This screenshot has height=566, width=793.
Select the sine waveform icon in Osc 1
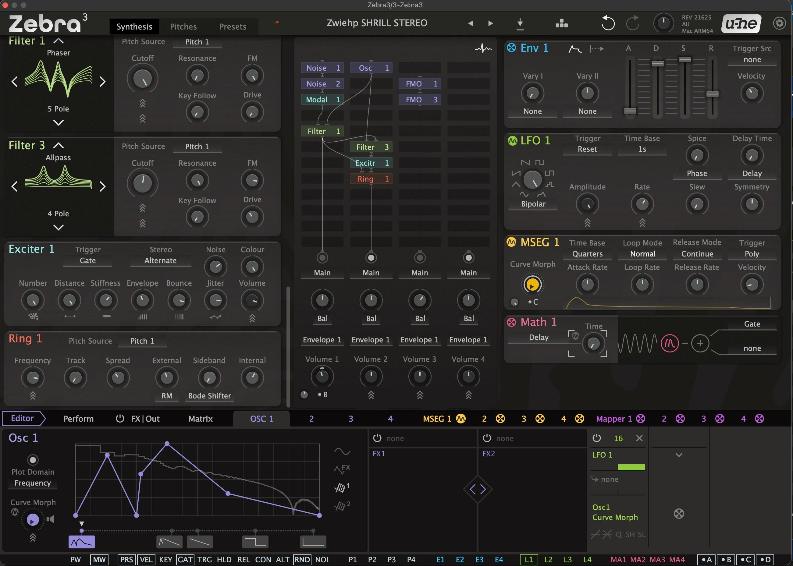(x=342, y=452)
